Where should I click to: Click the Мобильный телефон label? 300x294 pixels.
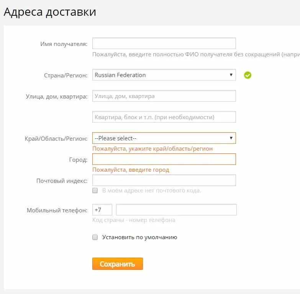pos(57,210)
